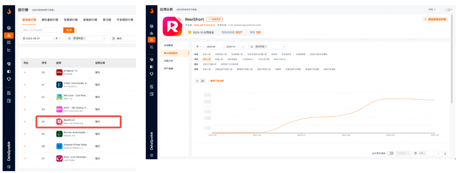
Task: Expand the 月 period dropdown in app analysis
Action: 199,47
